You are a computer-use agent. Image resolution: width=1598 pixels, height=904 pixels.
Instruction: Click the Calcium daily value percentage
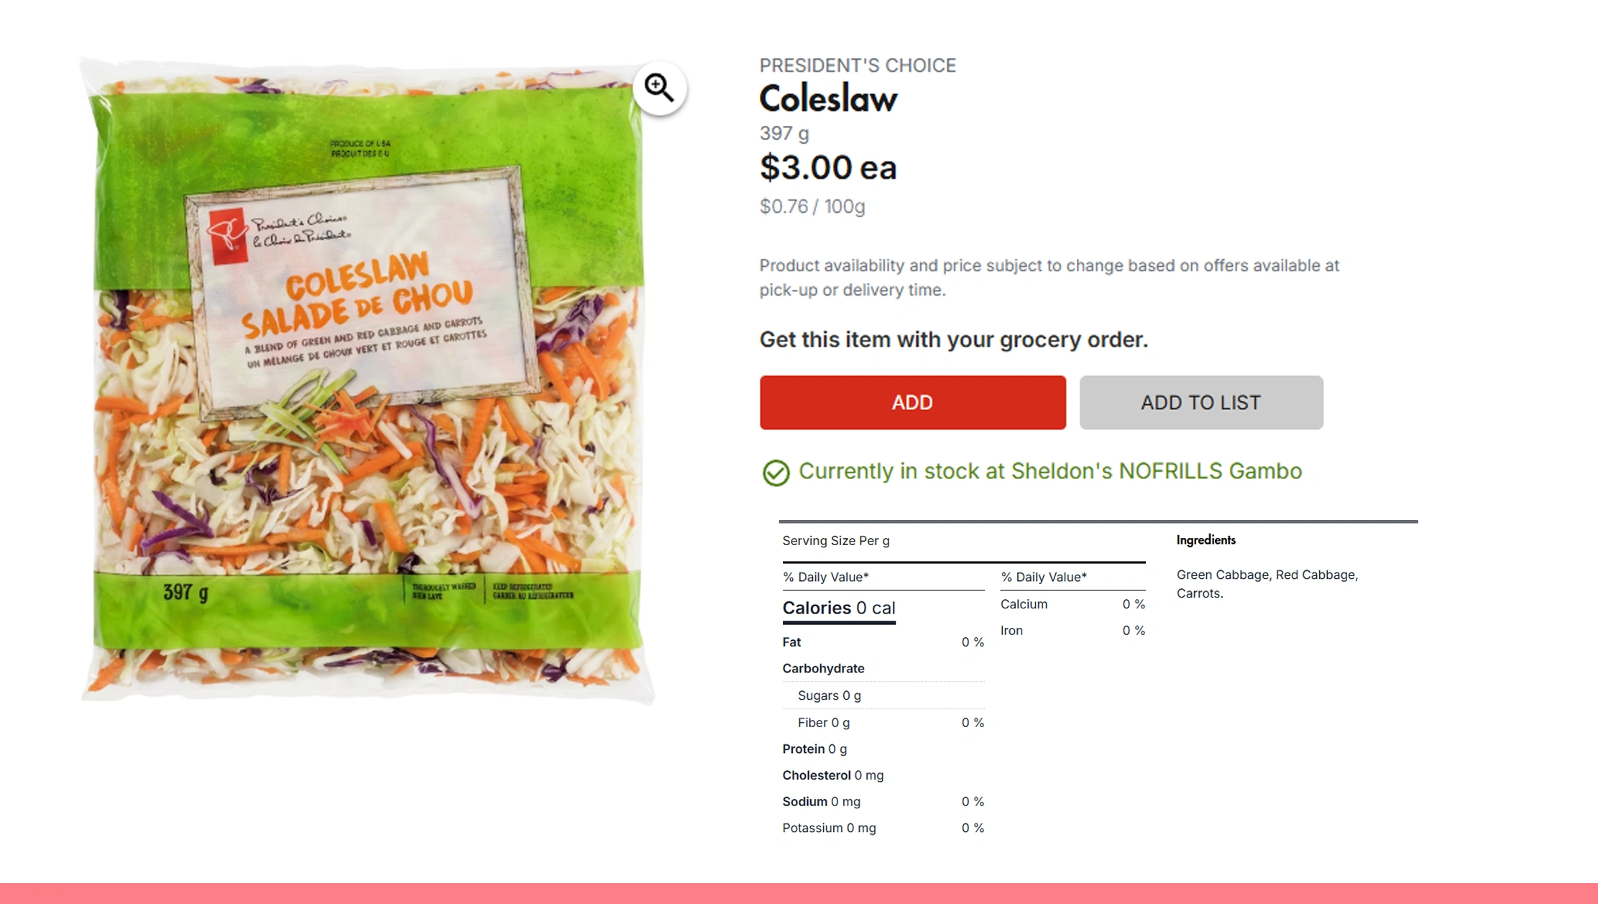coord(1134,604)
